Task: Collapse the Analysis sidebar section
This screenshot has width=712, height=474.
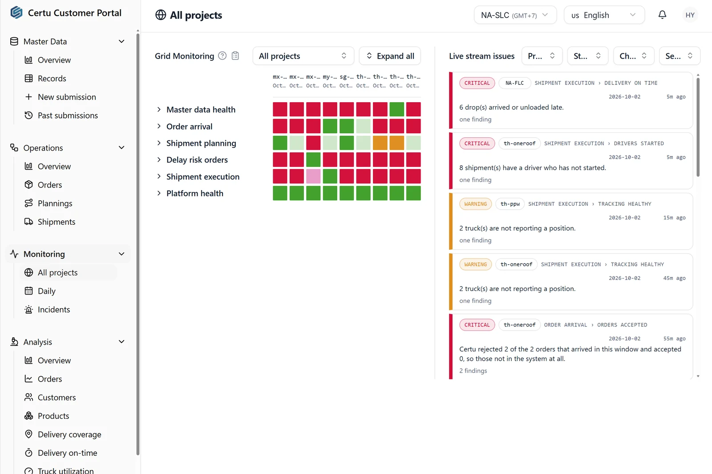Action: [121, 342]
